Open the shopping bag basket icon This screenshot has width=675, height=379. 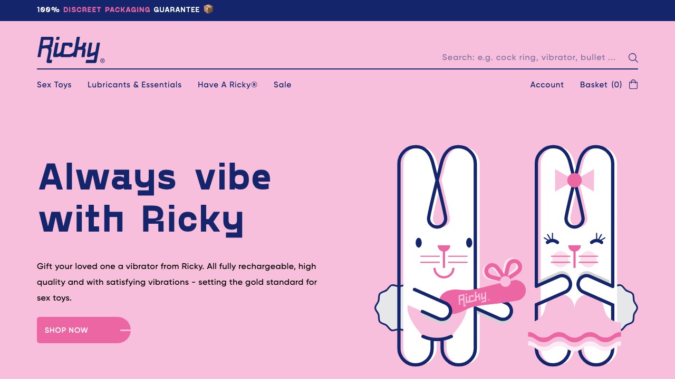tap(633, 84)
